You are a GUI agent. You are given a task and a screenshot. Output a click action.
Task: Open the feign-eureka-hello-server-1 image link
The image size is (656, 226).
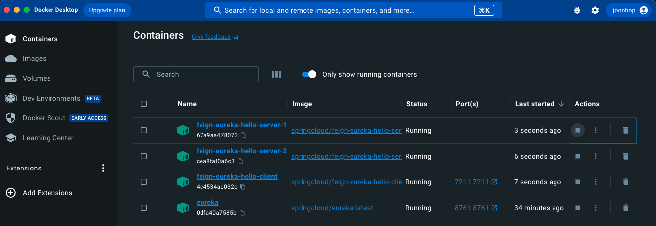coord(347,130)
